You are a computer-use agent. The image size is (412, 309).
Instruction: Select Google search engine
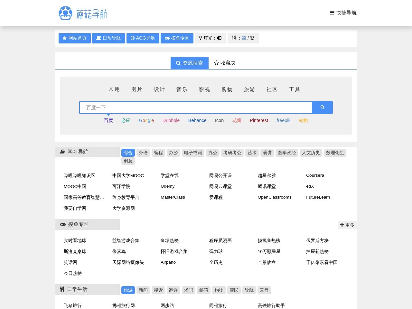click(146, 120)
